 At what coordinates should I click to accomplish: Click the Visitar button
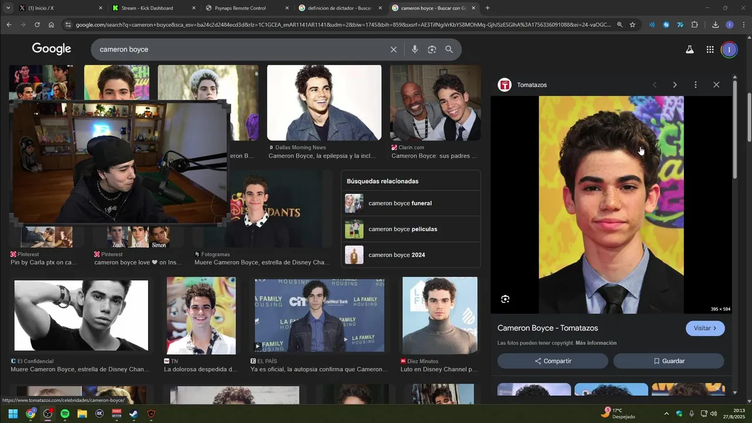[x=705, y=328]
